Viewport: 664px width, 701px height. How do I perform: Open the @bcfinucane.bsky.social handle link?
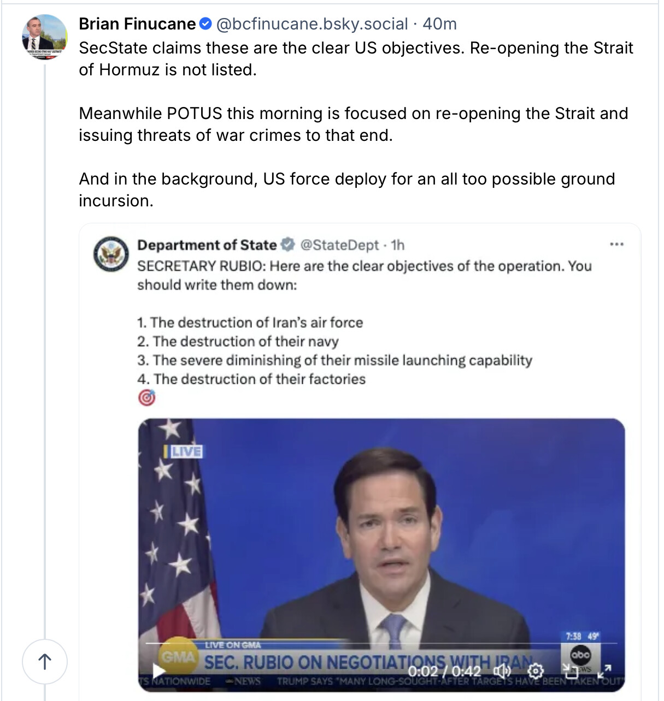coord(312,24)
